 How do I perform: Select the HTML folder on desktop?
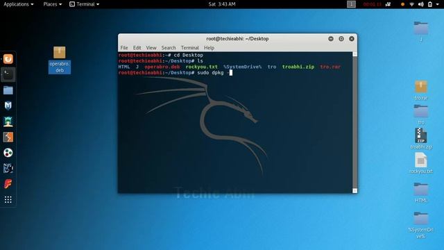click(421, 193)
